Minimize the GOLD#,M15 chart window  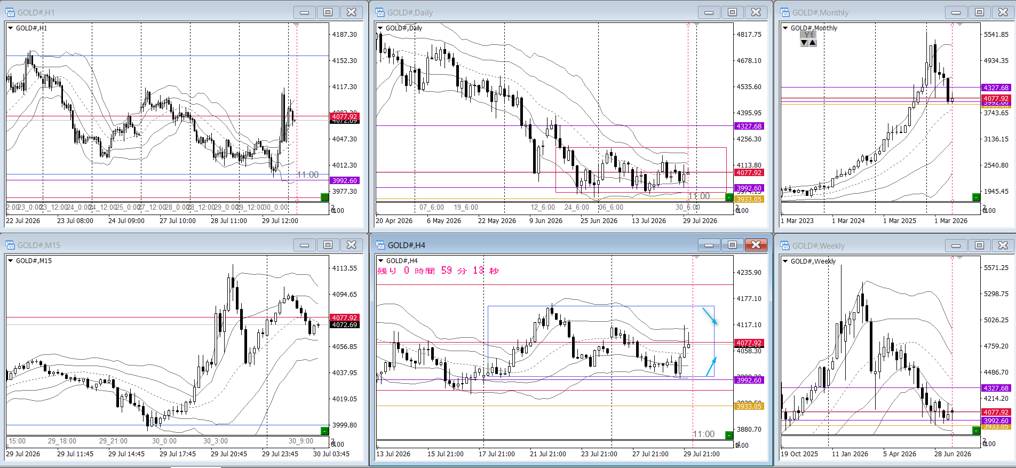(x=304, y=245)
